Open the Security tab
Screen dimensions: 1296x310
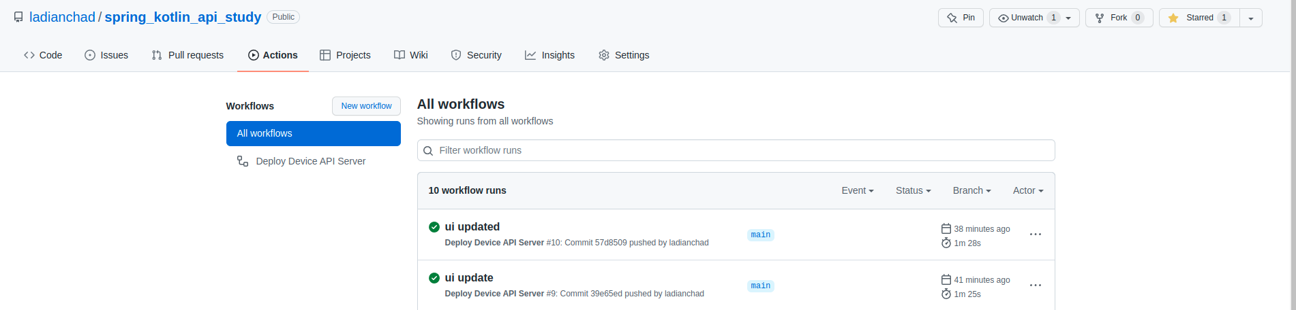point(477,55)
